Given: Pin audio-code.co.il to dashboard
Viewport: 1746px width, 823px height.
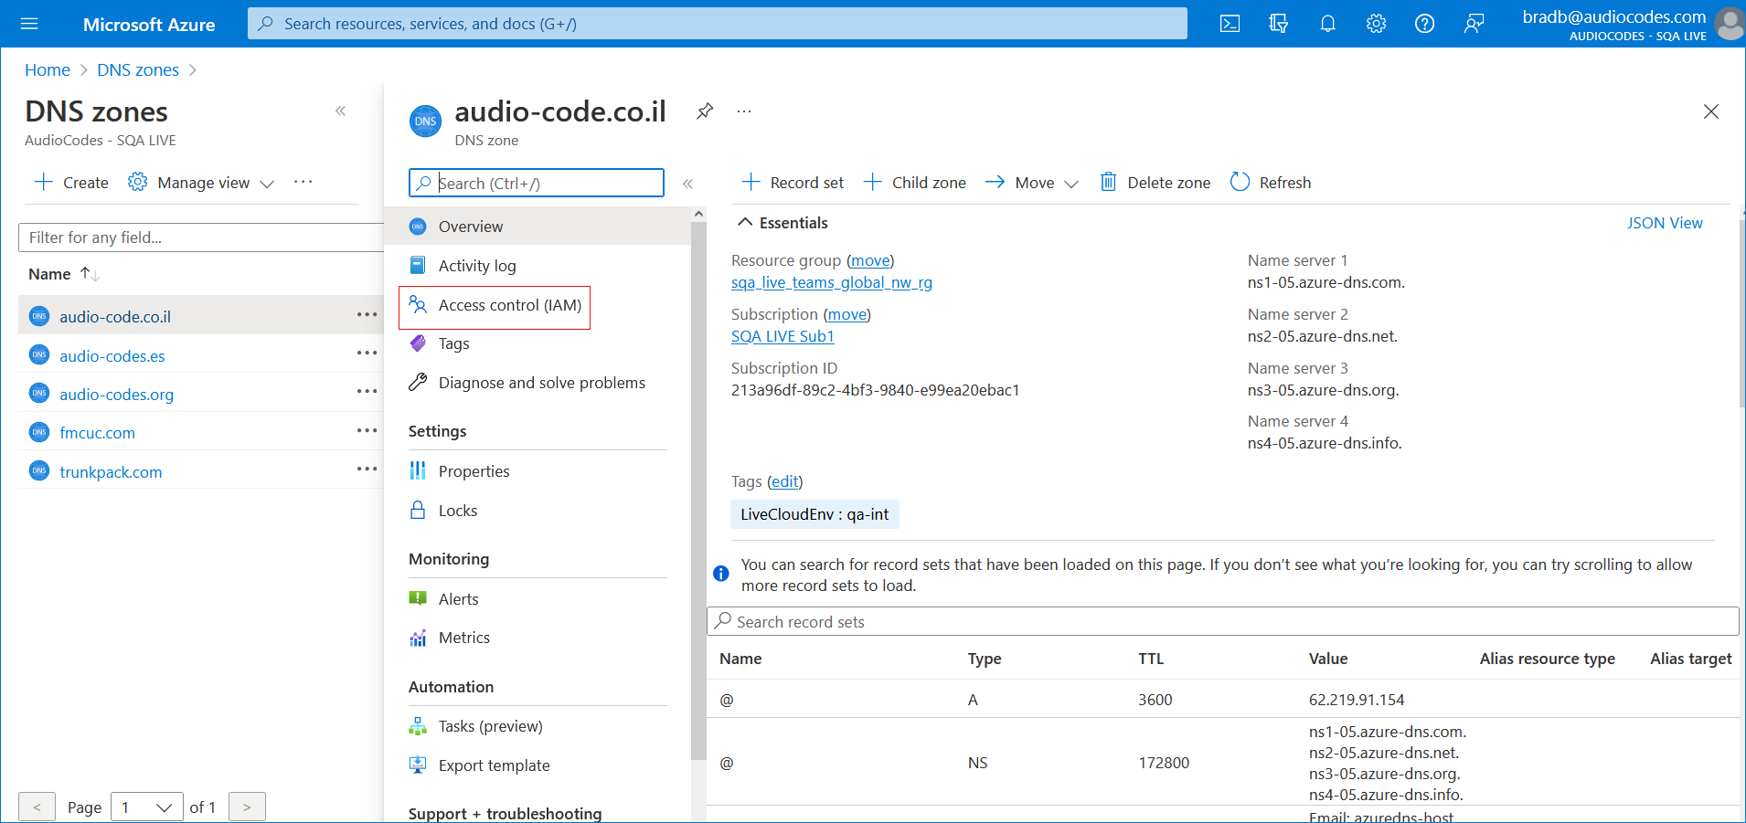Looking at the screenshot, I should click(705, 111).
